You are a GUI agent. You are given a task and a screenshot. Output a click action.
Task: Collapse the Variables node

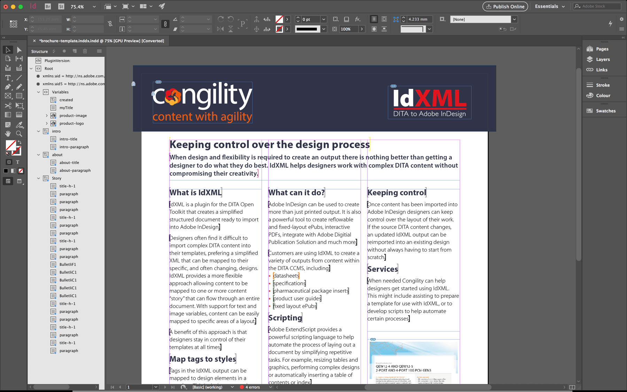(39, 92)
